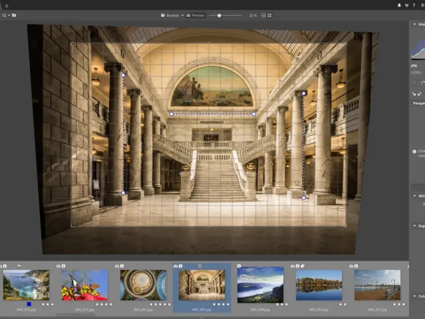Click the blue color label under IMG_033
The height and width of the screenshot is (319, 425).
point(29,304)
